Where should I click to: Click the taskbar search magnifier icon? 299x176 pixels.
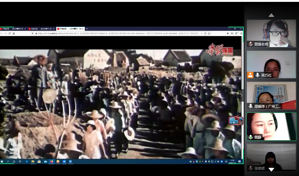pyautogui.click(x=8, y=162)
